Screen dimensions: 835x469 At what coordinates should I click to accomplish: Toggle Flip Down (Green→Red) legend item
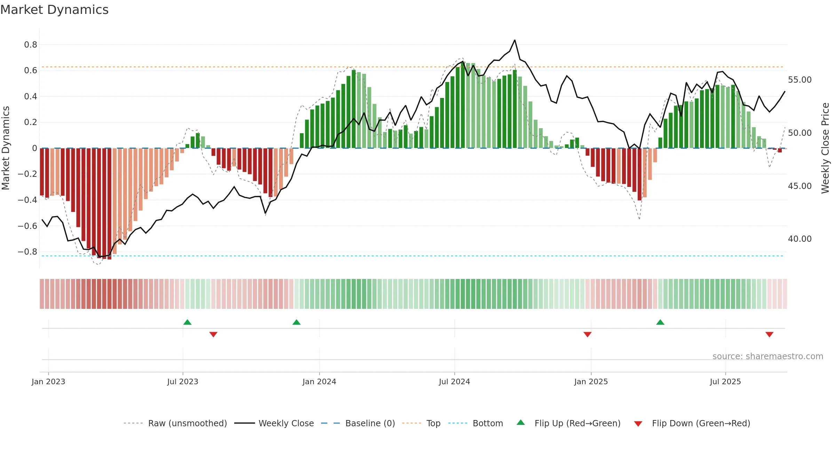click(x=692, y=423)
